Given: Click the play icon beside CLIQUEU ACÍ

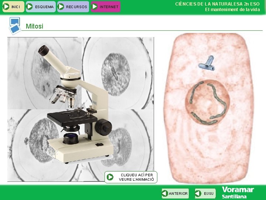Looking at the screenshot, I should coord(110,177).
